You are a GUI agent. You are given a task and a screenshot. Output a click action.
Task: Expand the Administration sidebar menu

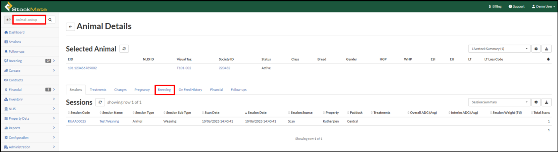[30, 147]
